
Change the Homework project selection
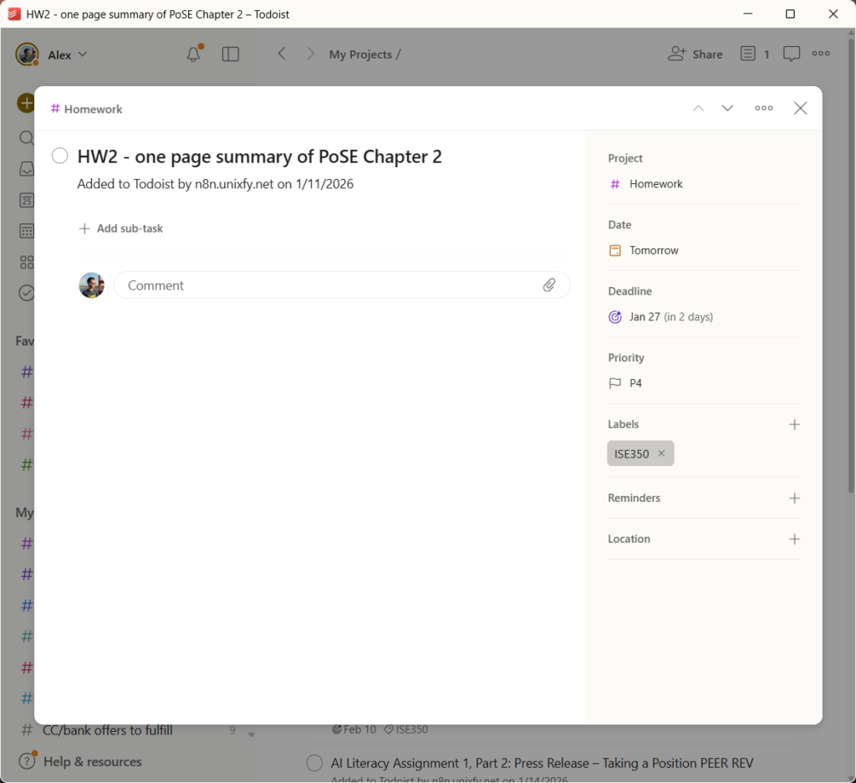click(x=655, y=184)
